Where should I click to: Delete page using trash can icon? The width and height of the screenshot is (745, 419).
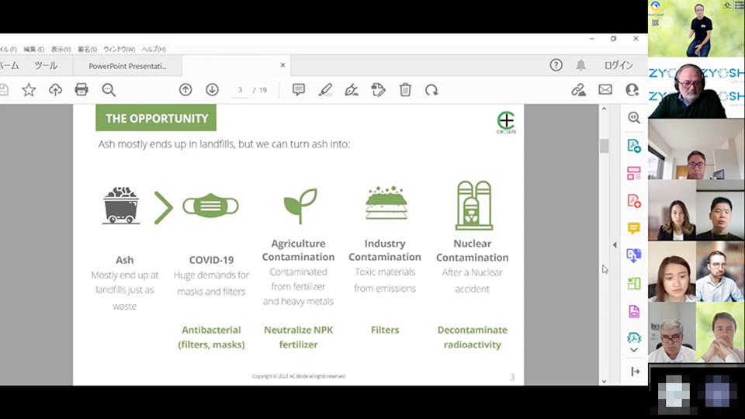point(405,90)
